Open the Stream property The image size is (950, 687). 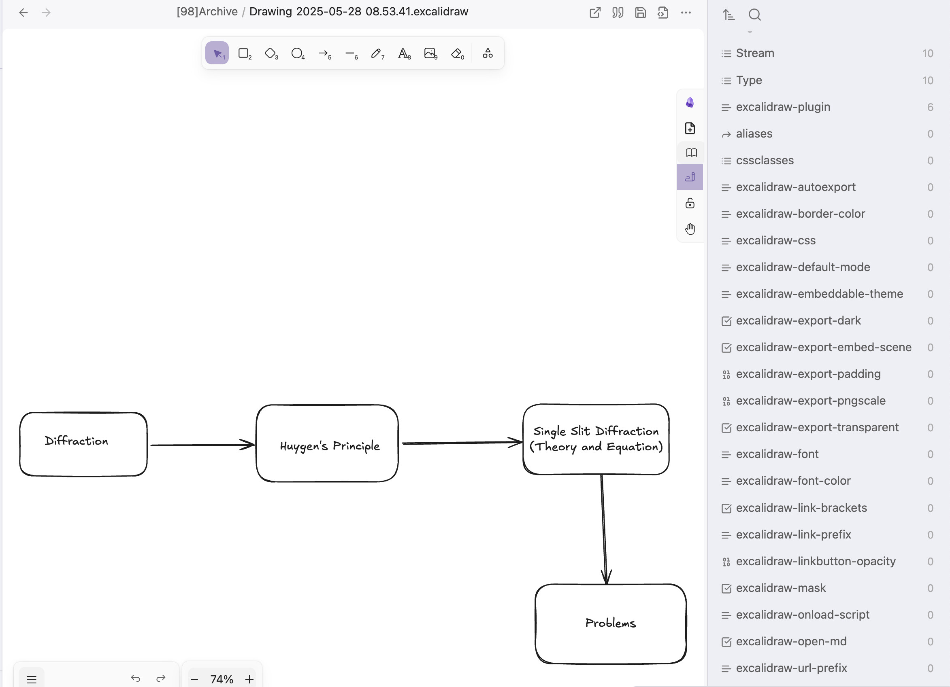coord(827,53)
